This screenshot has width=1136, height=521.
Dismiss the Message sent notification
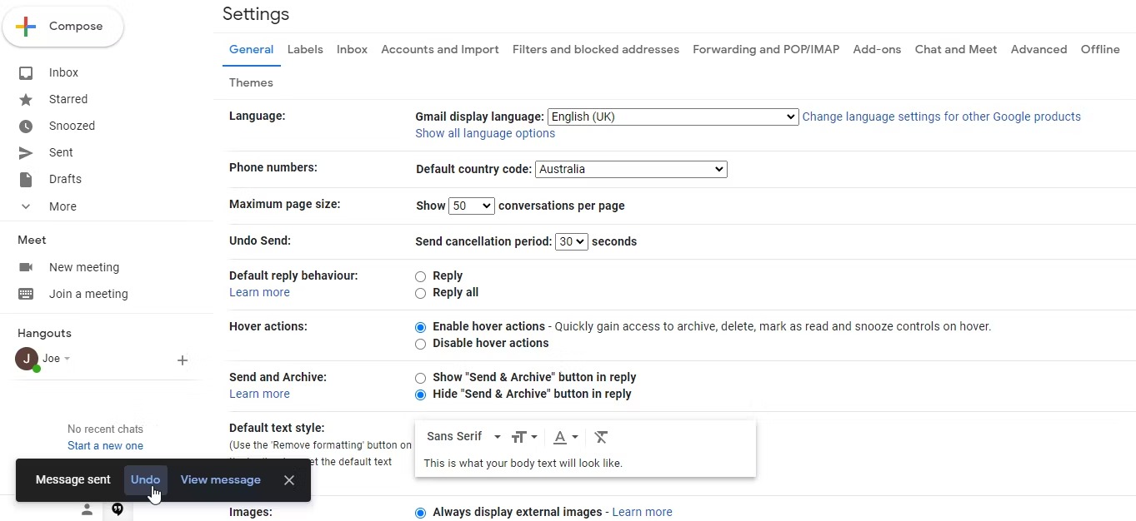(x=289, y=480)
